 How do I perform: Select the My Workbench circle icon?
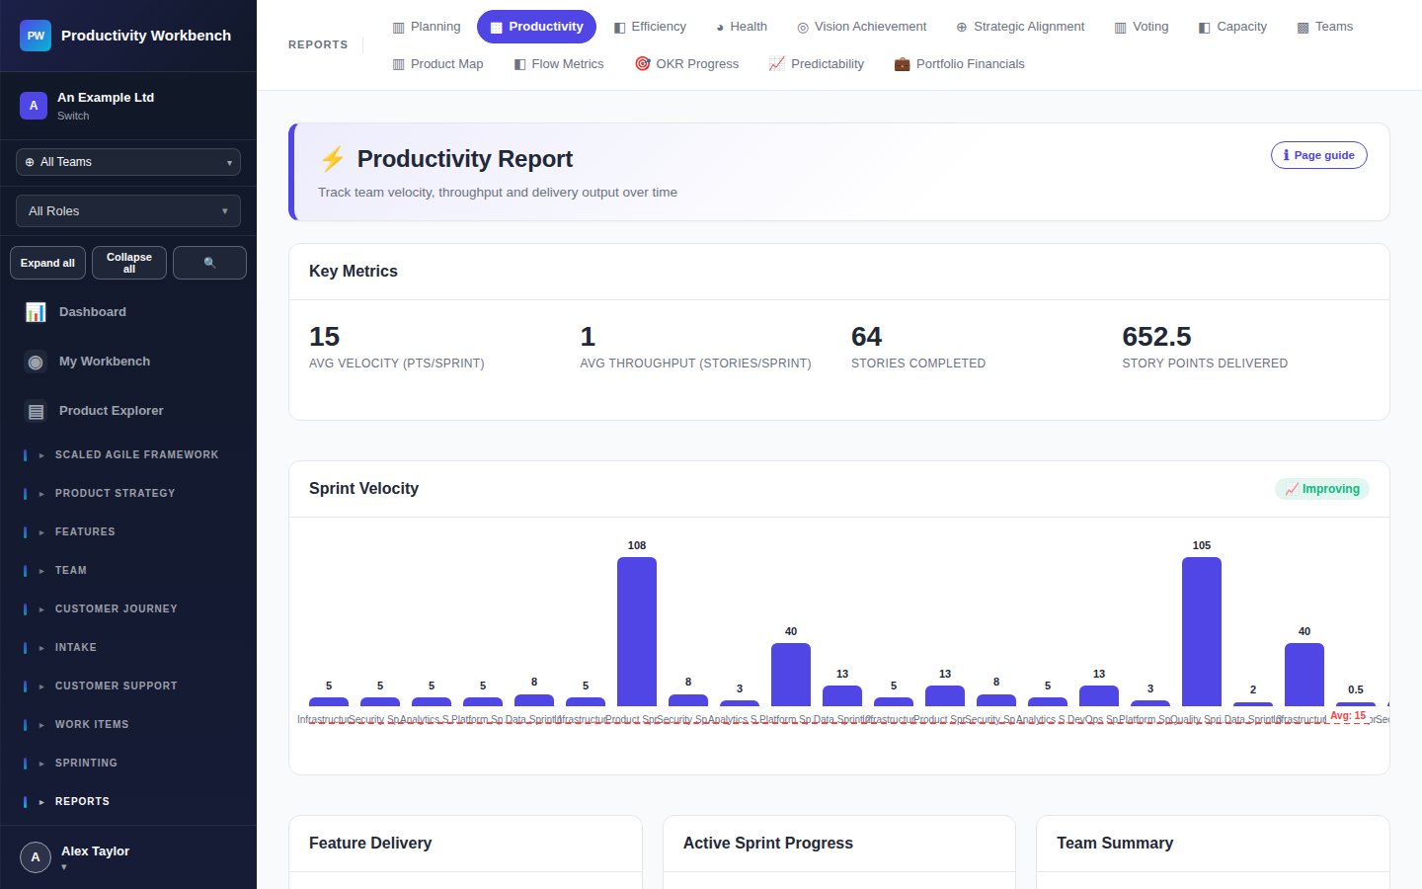36,362
